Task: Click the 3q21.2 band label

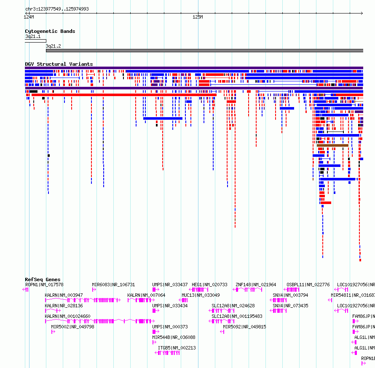Action: tap(53, 46)
